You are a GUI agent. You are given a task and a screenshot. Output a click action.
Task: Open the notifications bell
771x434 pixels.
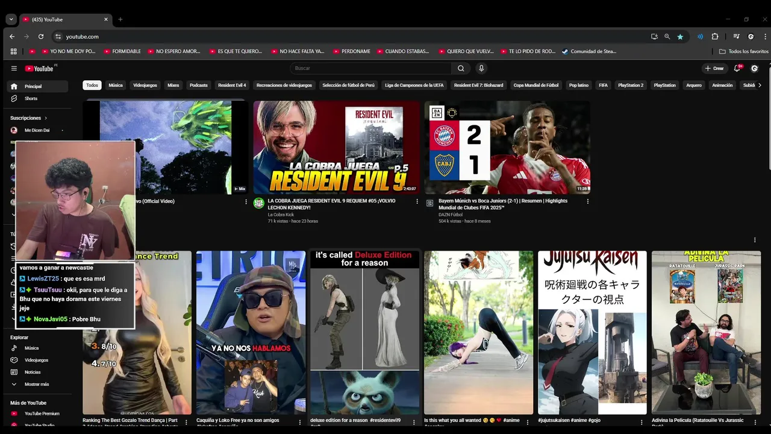tap(737, 68)
